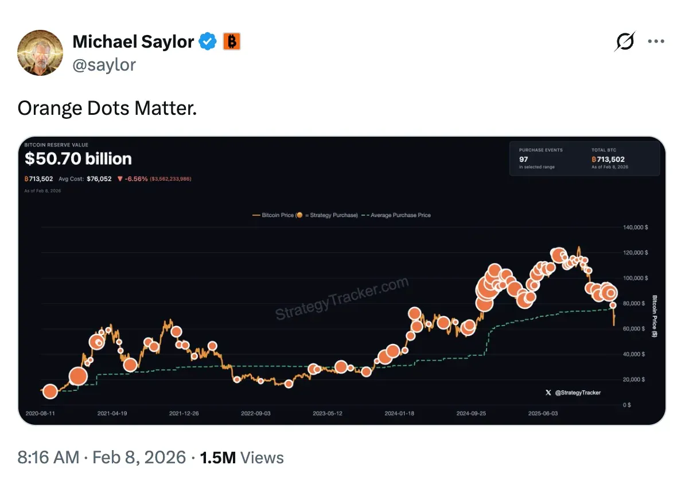Click the Michael Saylor display name
Viewport: 685px width, 488px height.
click(x=133, y=41)
